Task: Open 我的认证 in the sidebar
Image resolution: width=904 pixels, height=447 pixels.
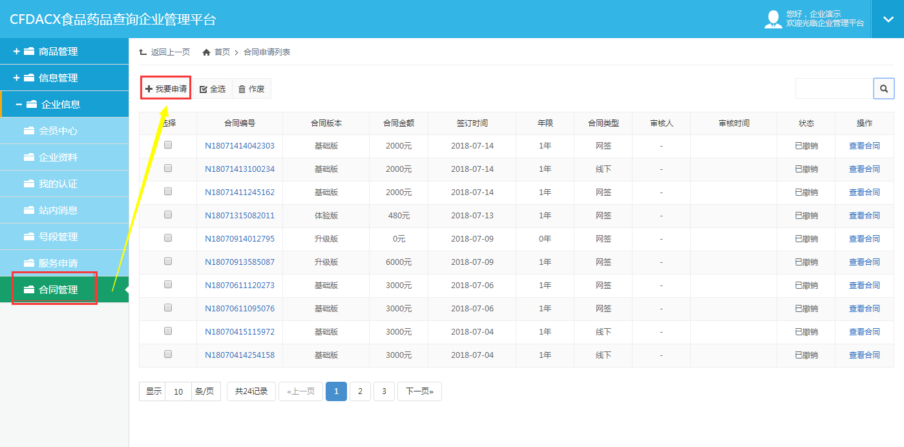Action: 64,183
